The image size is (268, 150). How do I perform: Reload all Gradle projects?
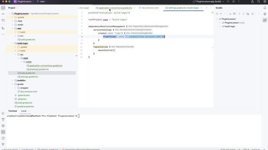pos(217,14)
